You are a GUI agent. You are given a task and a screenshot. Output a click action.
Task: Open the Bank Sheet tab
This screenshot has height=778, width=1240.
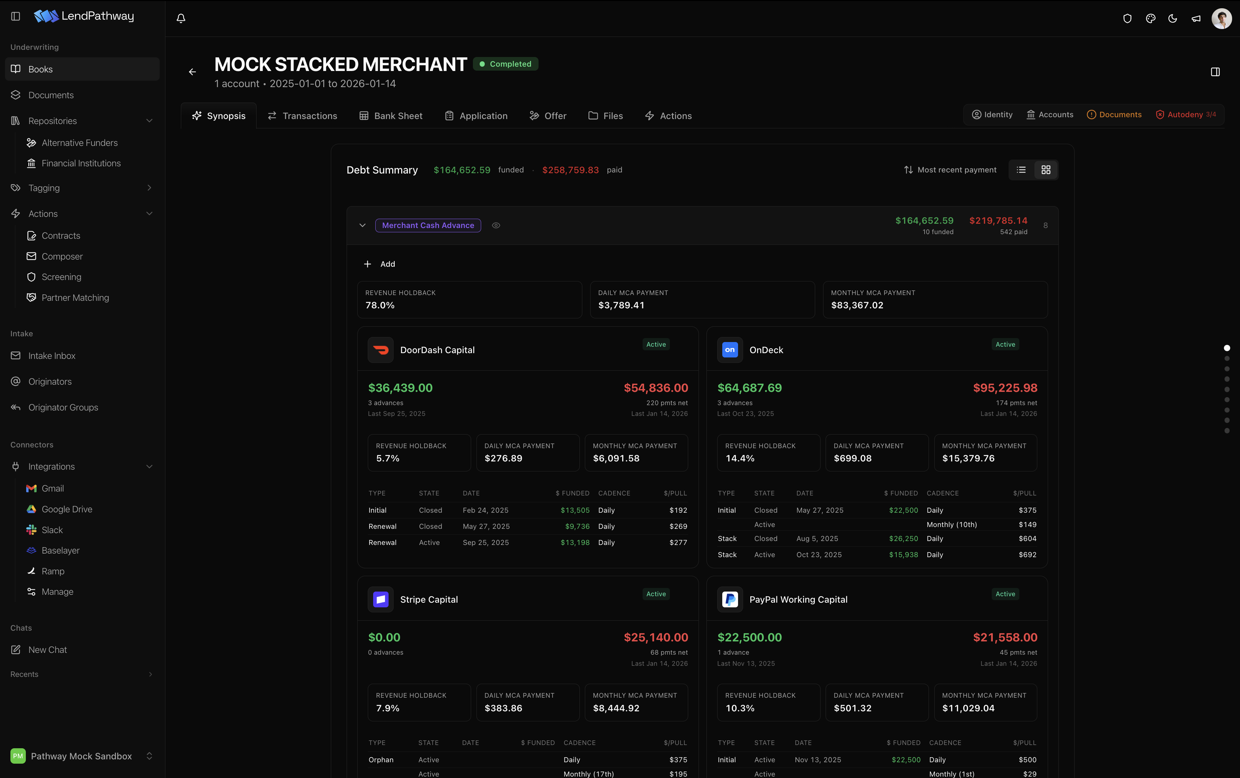coord(391,116)
